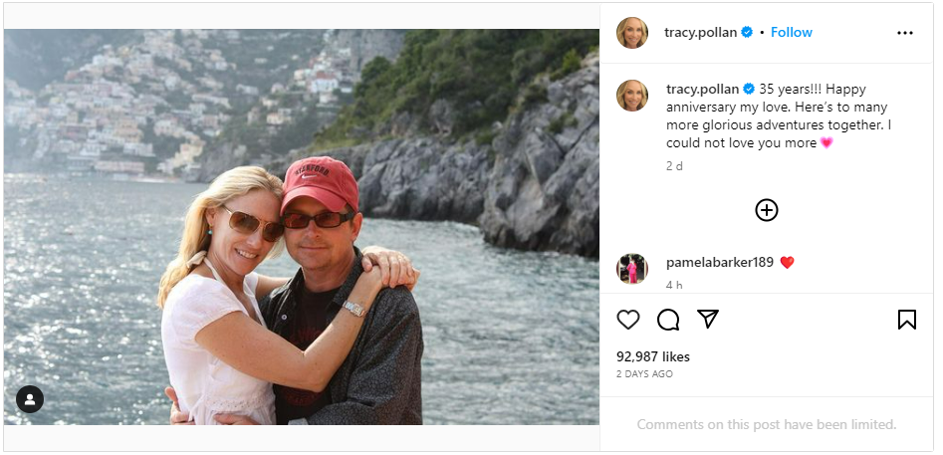The image size is (943, 455).
Task: Click the caption's 2 d time label
Action: (x=674, y=166)
